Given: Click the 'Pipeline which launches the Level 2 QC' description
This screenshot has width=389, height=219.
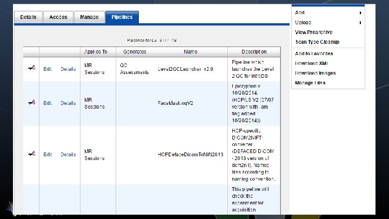Looking at the screenshot, I should (x=253, y=69).
